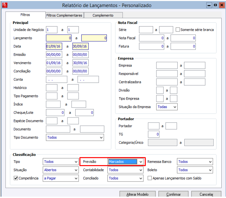This screenshot has width=226, height=198.
Task: Open the Conciliado dropdown
Action: coord(125,178)
